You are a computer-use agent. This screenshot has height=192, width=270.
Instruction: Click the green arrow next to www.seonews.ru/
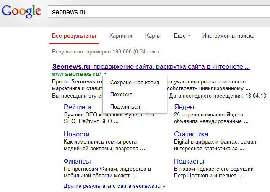[105, 74]
